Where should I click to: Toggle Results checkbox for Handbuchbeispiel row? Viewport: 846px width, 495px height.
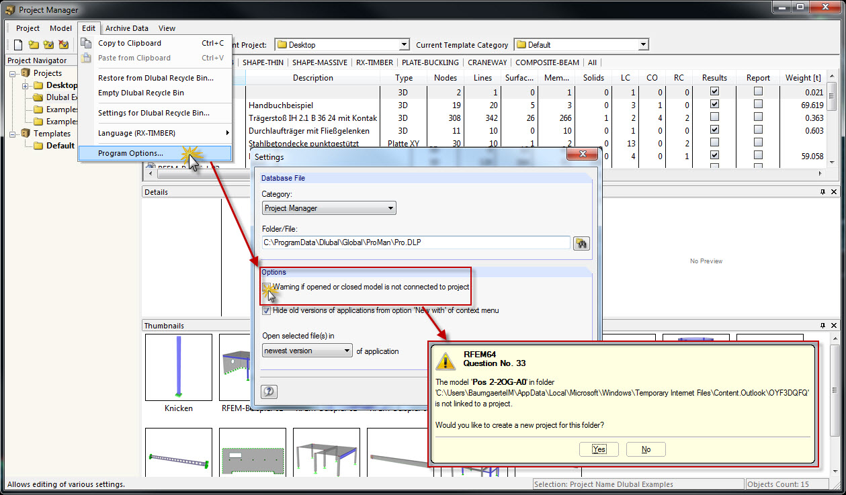(714, 105)
